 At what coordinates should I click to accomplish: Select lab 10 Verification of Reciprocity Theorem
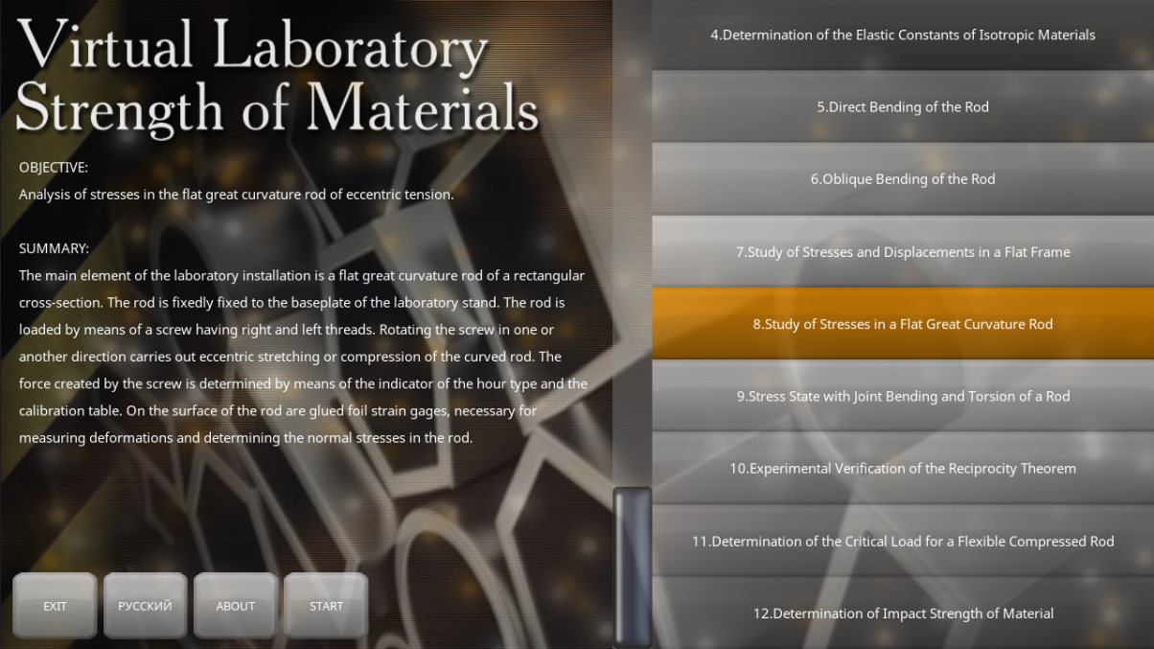(x=903, y=469)
